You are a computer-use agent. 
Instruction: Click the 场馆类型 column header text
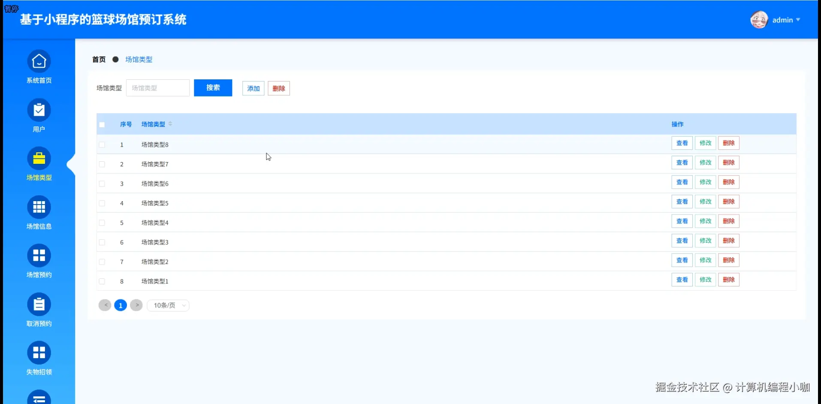pos(153,124)
